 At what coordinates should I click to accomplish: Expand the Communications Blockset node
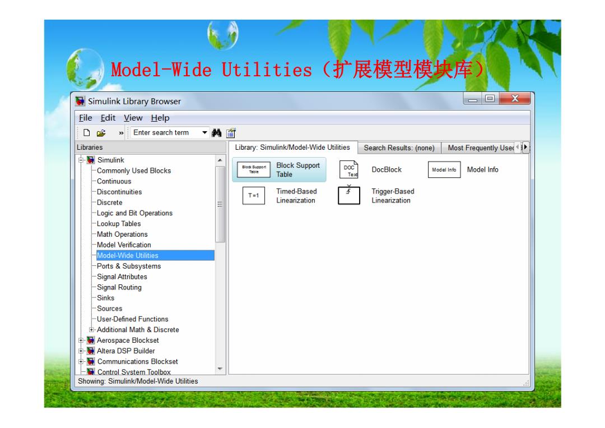[x=81, y=362]
